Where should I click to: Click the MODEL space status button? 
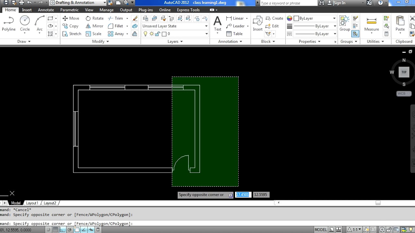[x=321, y=230]
